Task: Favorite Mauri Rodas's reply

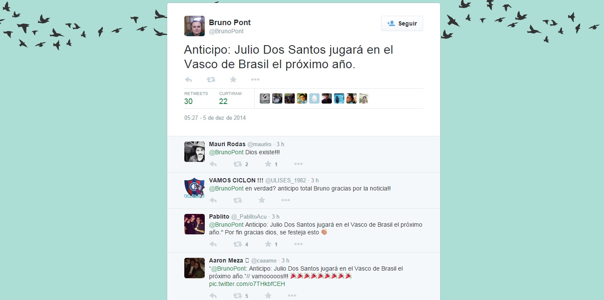Action: tap(271, 164)
